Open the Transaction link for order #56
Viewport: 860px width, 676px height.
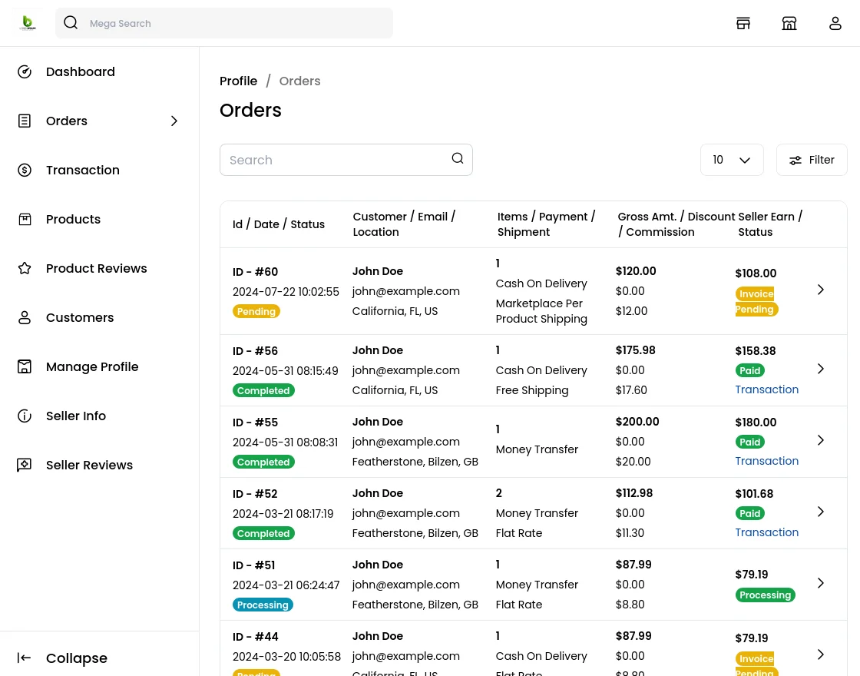coord(766,389)
